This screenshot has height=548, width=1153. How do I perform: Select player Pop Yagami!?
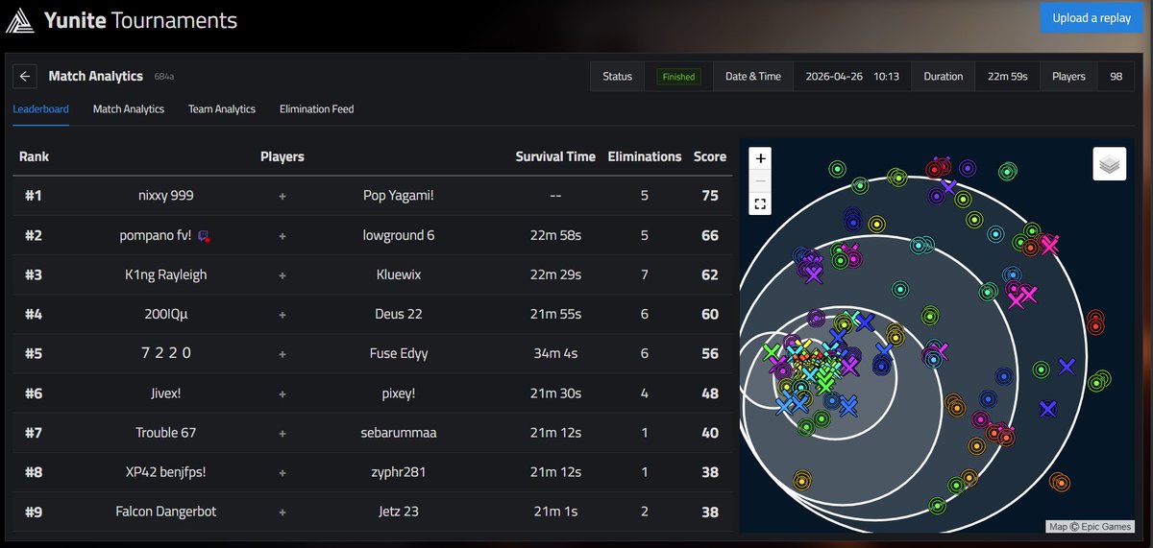(399, 196)
